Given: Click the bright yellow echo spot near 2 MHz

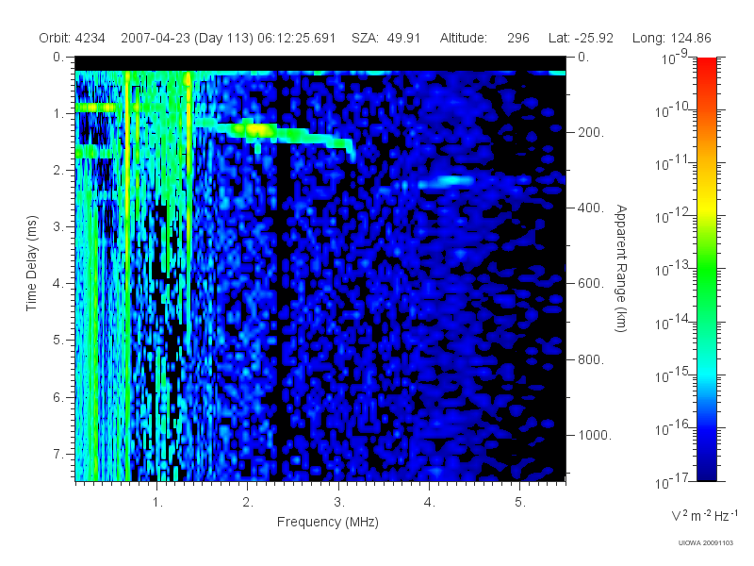Looking at the screenshot, I should tap(256, 129).
